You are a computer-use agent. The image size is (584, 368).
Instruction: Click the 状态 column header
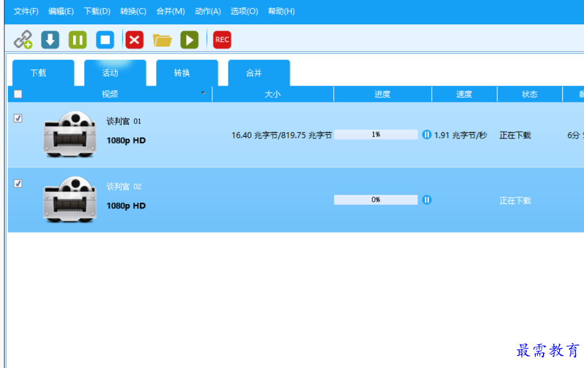[x=530, y=95]
